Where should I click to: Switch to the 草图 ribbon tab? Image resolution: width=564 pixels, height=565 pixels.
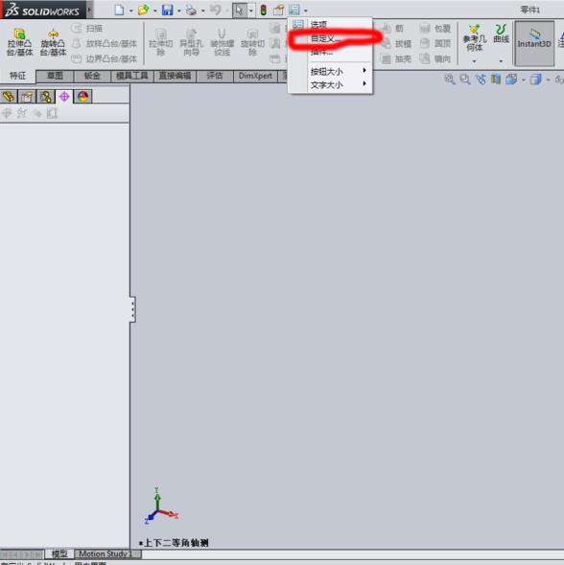(55, 76)
